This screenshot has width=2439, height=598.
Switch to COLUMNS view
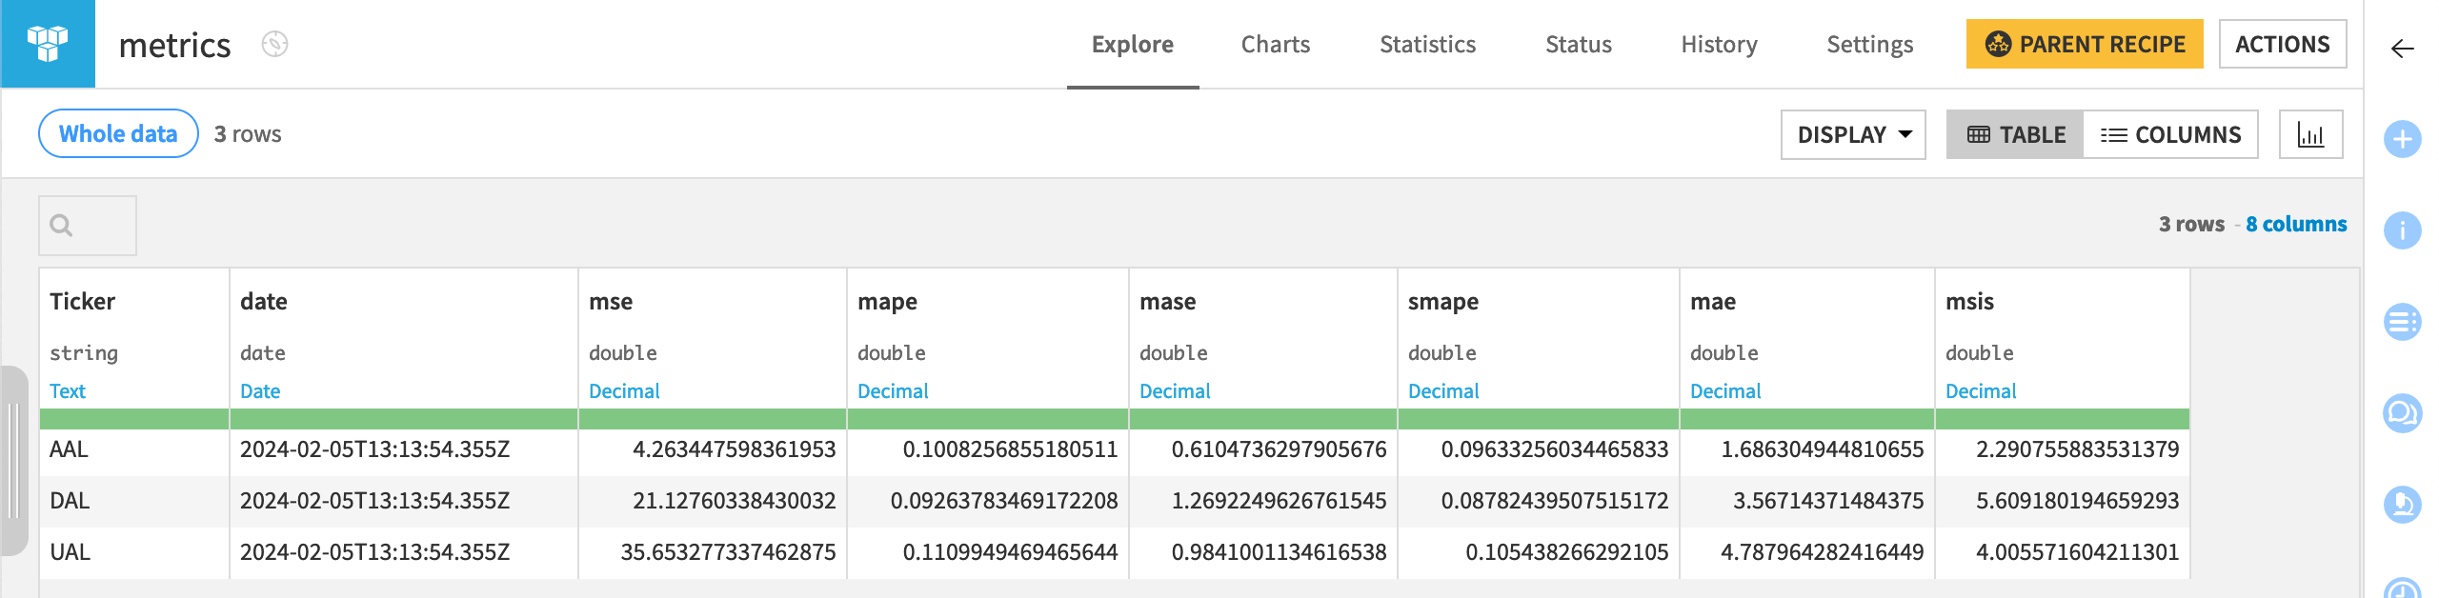click(2170, 134)
